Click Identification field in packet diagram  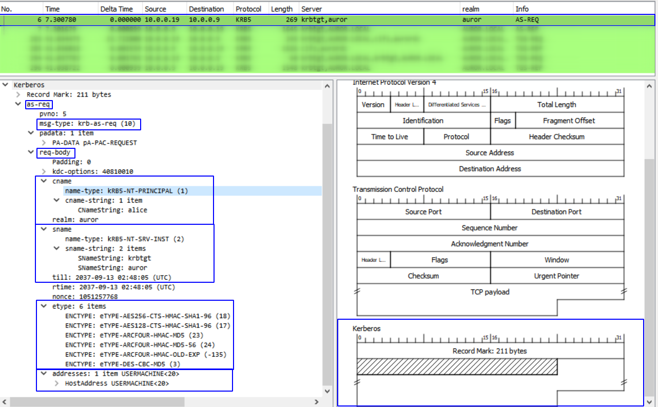tap(423, 121)
